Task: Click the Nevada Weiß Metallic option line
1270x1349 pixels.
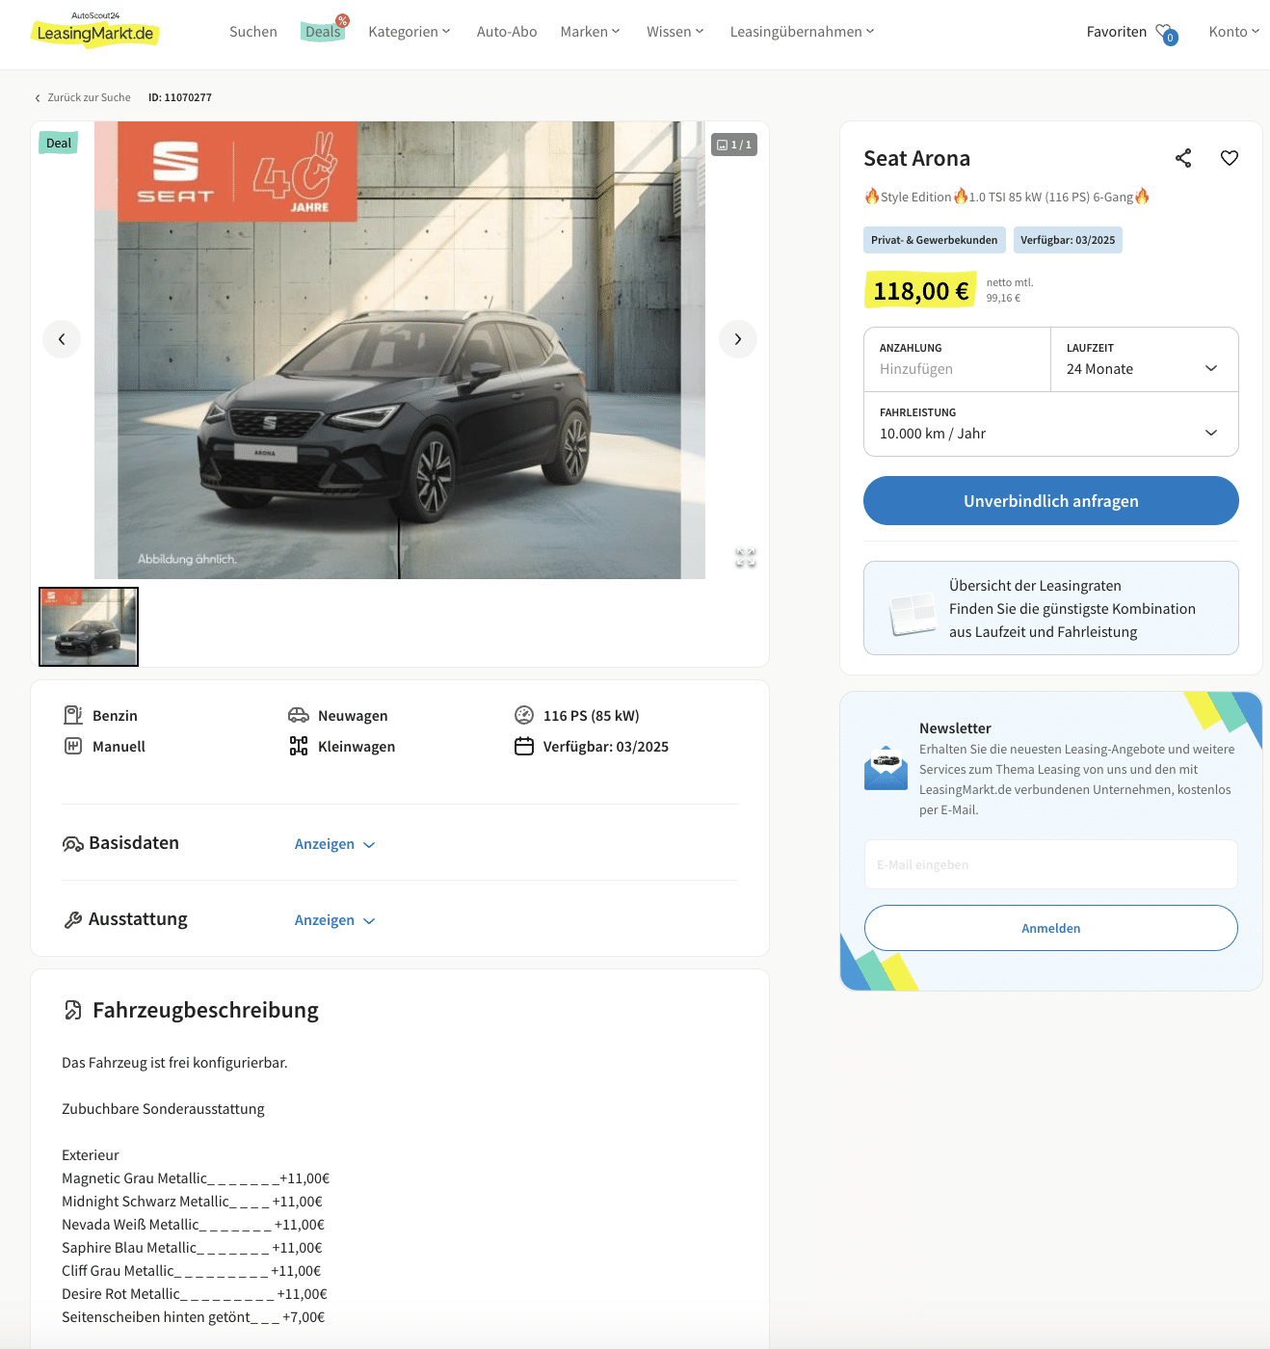Action: [x=193, y=1225]
